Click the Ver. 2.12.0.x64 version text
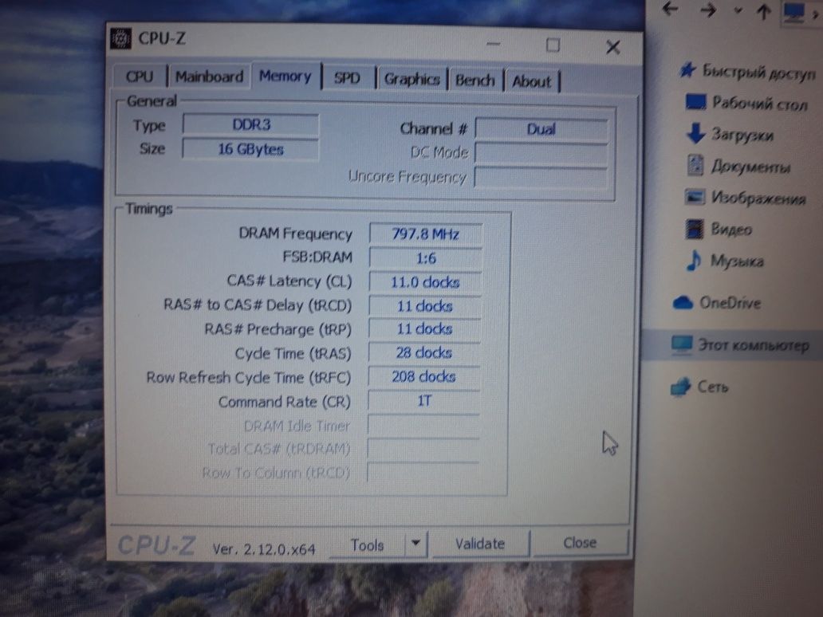The width and height of the screenshot is (823, 617). 264,549
